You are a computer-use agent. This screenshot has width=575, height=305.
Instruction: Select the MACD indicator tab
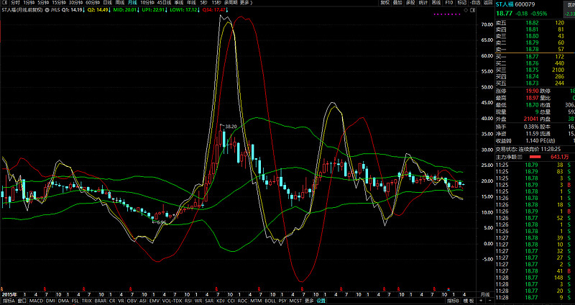point(34,301)
